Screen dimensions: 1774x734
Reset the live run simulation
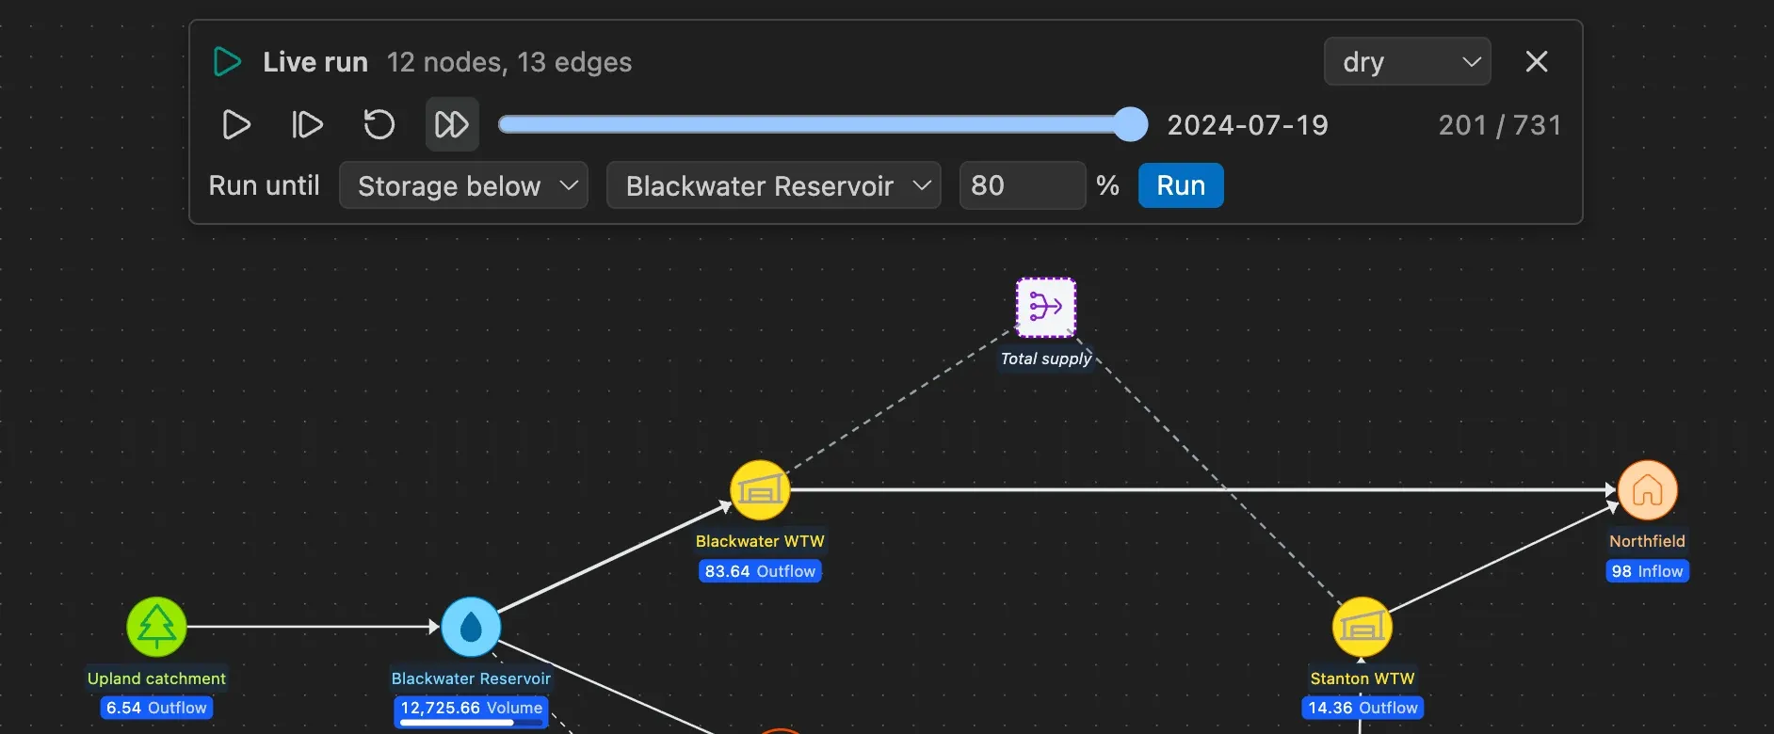click(379, 124)
